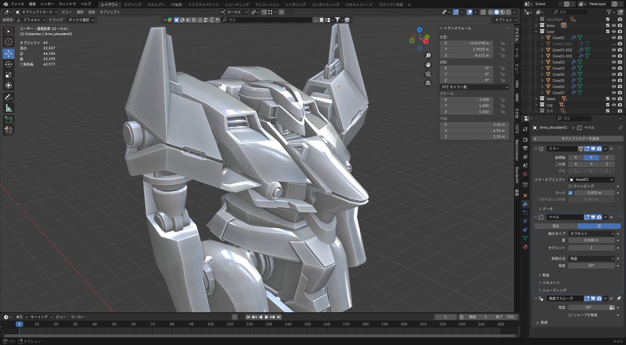
Task: Open the オブジェクトモード mode dropdown
Action: [x=37, y=12]
